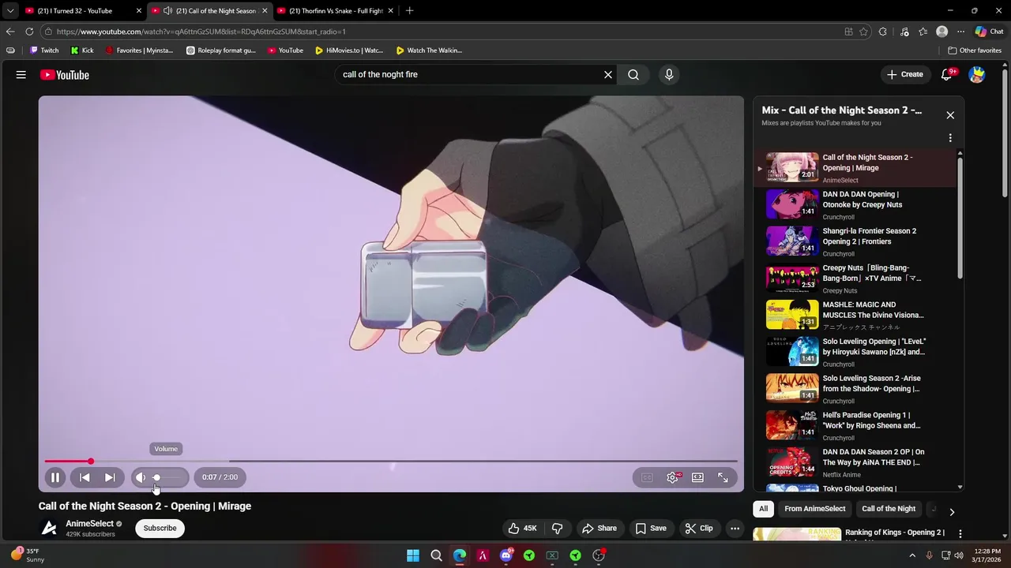Clear the search query with X

tap(608, 74)
